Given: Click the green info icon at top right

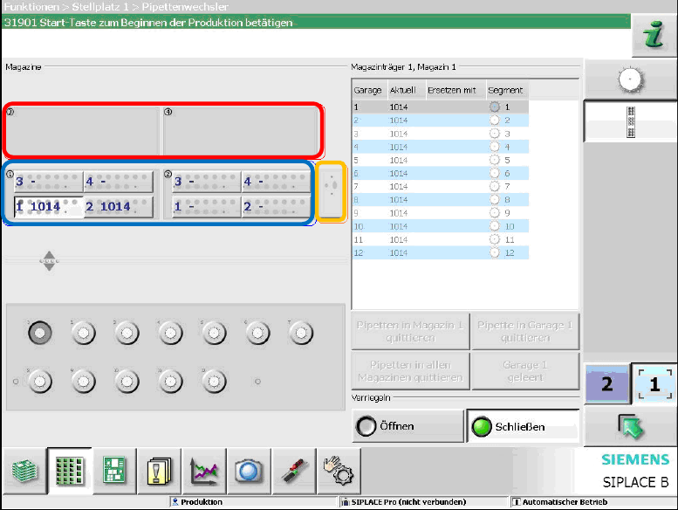Looking at the screenshot, I should pyautogui.click(x=652, y=35).
